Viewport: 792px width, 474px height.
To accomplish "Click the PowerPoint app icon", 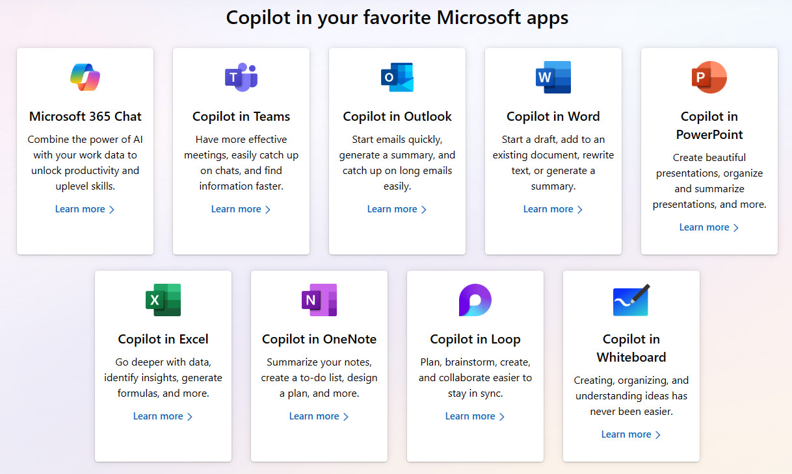I will (x=709, y=77).
